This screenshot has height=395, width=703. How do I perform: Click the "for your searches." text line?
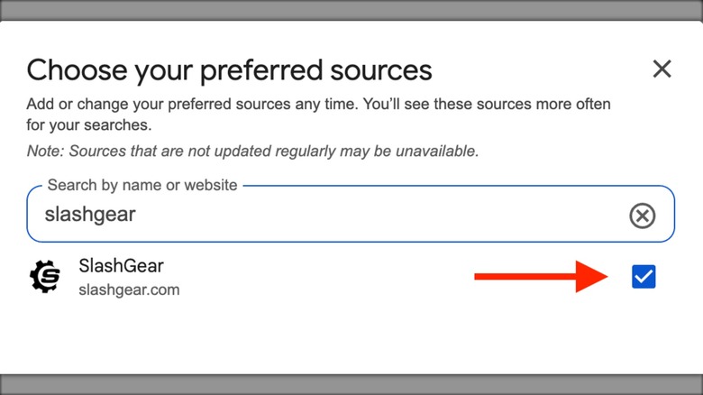tap(89, 124)
